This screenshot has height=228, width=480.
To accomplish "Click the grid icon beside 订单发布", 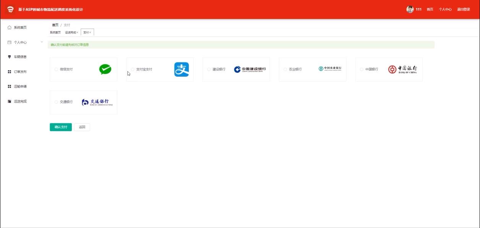I will (x=10, y=72).
